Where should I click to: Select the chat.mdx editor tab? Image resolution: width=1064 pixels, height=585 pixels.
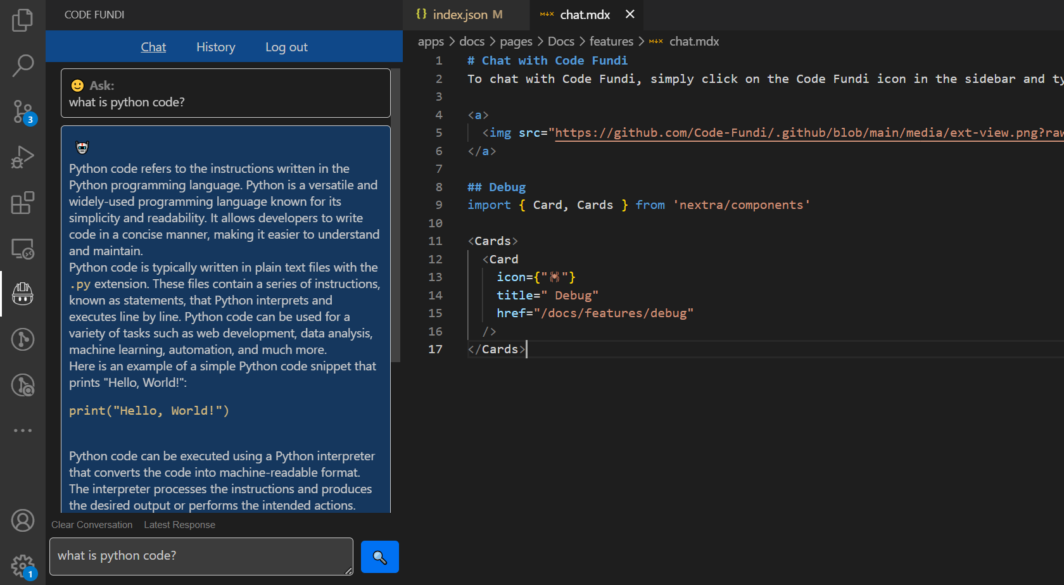tap(585, 15)
